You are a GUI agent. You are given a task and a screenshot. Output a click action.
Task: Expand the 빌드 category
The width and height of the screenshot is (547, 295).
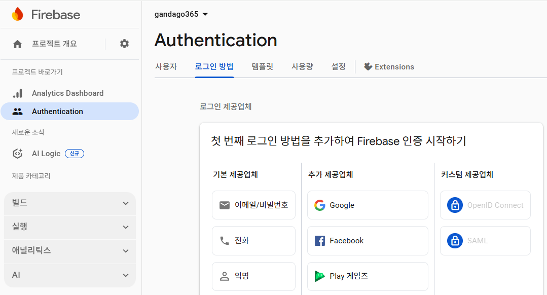coord(70,203)
